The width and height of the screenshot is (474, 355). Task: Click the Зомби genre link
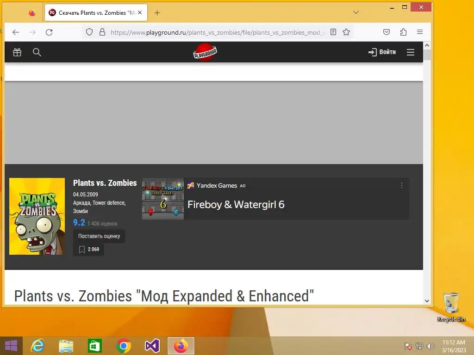click(x=81, y=211)
